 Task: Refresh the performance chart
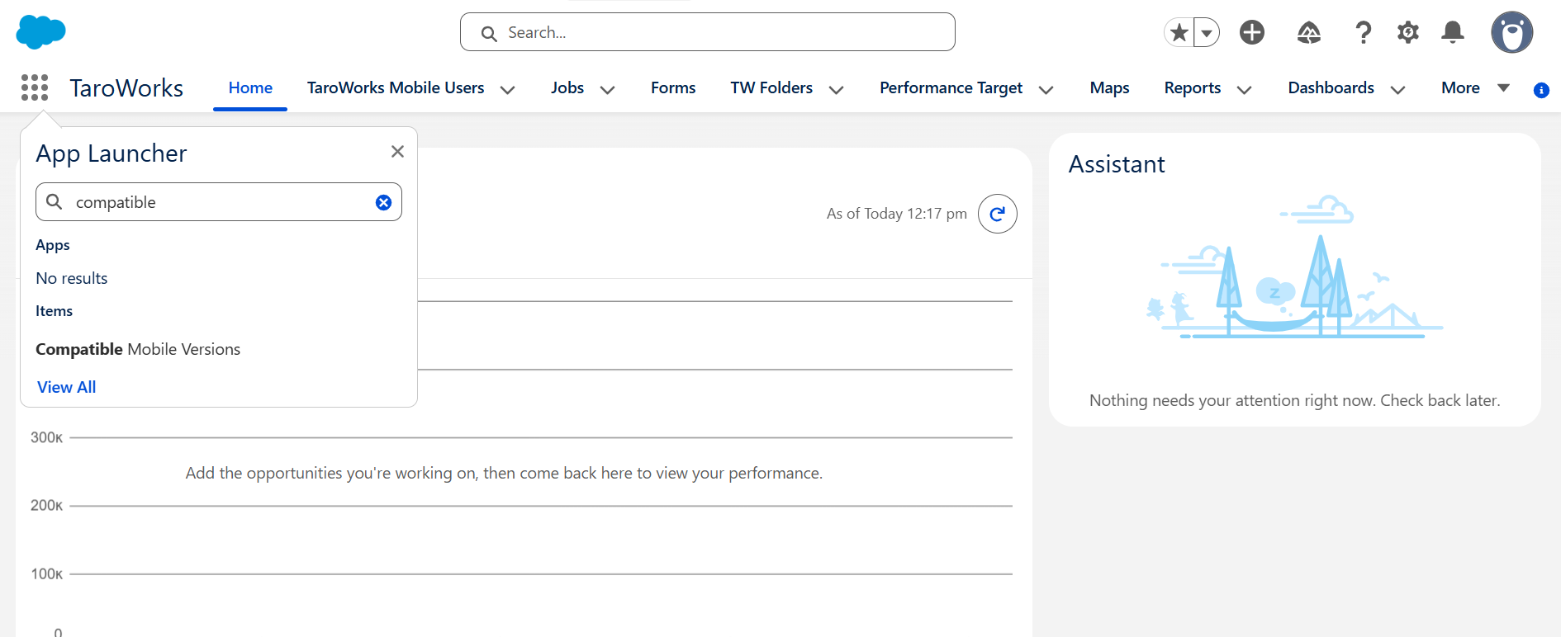[x=998, y=214]
